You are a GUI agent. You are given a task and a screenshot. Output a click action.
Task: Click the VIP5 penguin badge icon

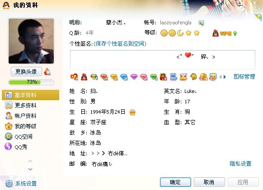(x=216, y=33)
